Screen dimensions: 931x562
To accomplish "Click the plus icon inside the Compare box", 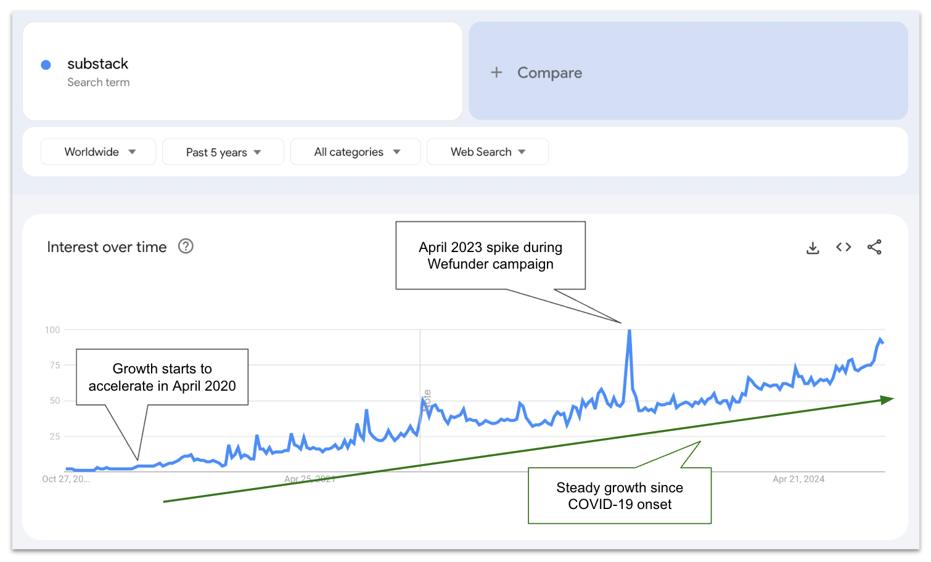I will (497, 72).
